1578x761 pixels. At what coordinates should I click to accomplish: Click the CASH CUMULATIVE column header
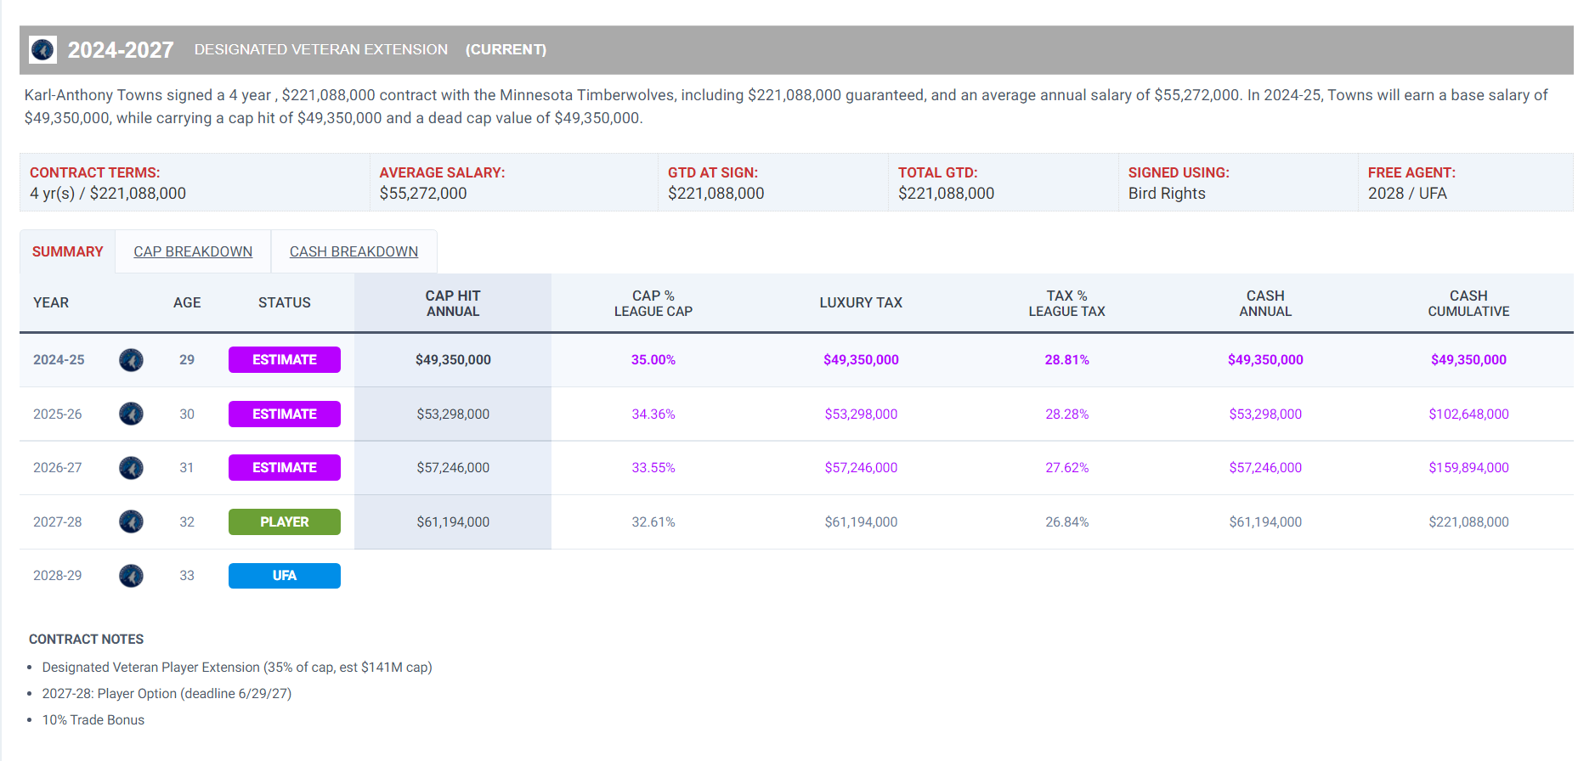pos(1468,303)
